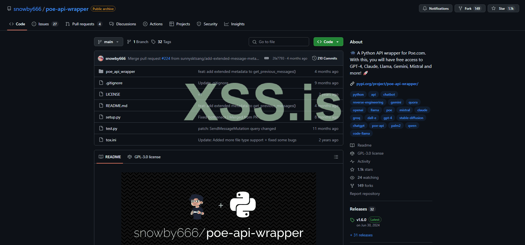Viewport: 525px width, 245px height.
Task: Star the poe-api-wrapper repository
Action: pyautogui.click(x=503, y=9)
